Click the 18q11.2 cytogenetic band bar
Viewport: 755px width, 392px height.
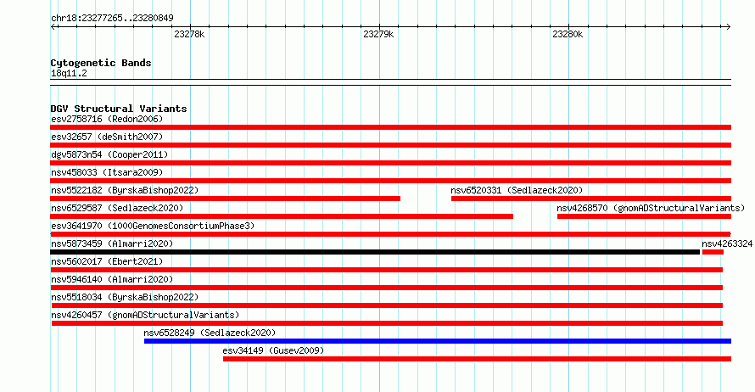[390, 82]
